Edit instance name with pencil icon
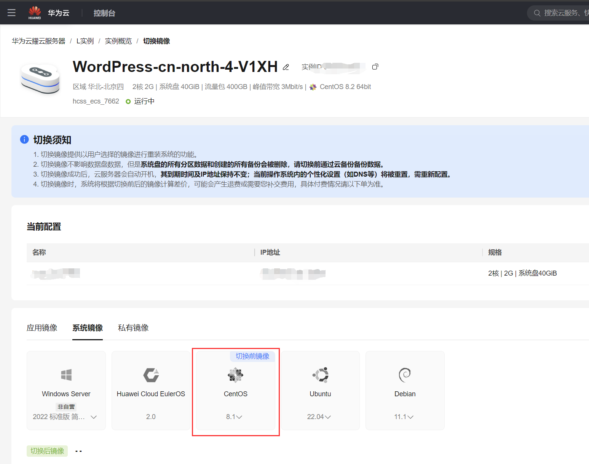 pos(286,67)
